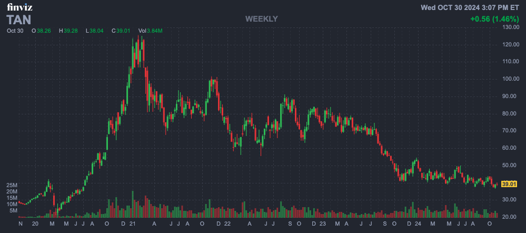Click the Close value 39.01 in header

point(124,31)
